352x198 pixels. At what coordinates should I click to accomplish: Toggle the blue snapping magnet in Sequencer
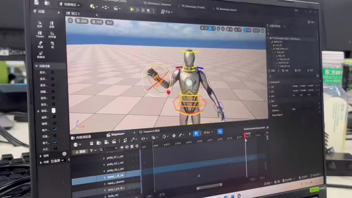196,134
